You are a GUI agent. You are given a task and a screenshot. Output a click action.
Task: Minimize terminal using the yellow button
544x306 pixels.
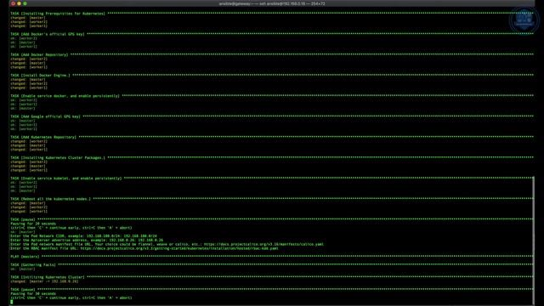coord(19,3)
